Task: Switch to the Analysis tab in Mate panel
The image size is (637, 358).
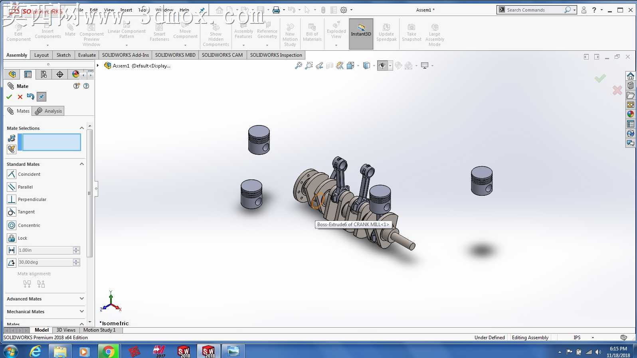Action: (49, 111)
